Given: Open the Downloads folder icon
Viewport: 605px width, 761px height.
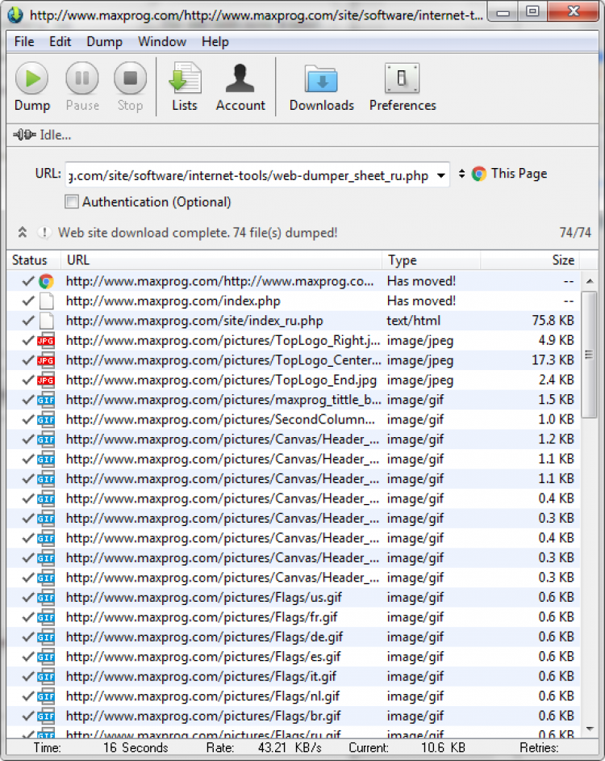Looking at the screenshot, I should pos(321,87).
